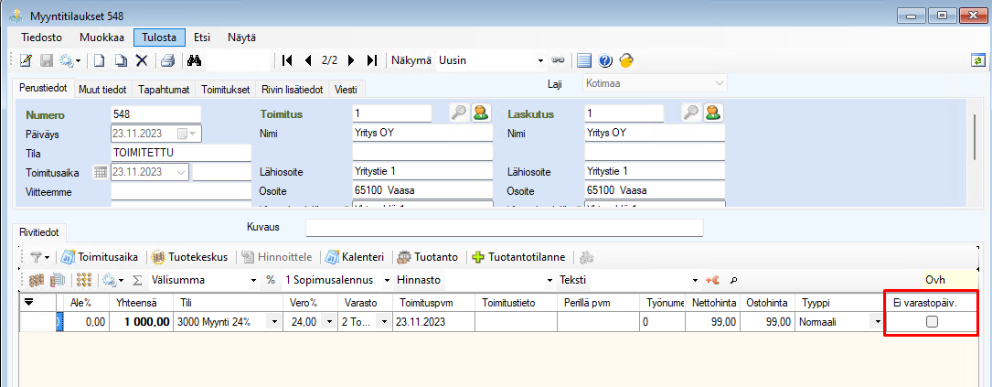Screen dimensions: 992x387
Task: Switch to the Tapahtumat tab
Action: coord(164,90)
